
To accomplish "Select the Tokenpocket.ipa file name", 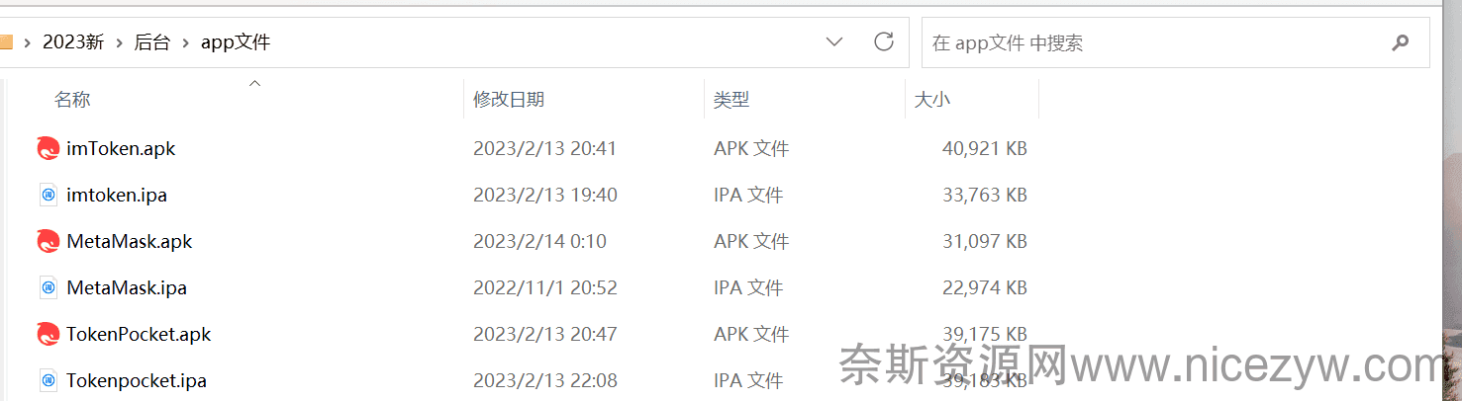I will [x=137, y=380].
